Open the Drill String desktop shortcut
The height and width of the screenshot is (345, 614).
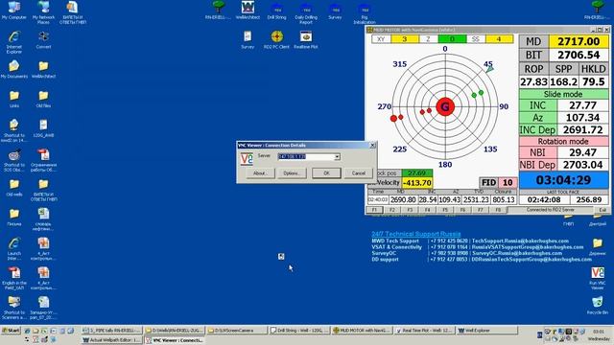[x=276, y=11]
